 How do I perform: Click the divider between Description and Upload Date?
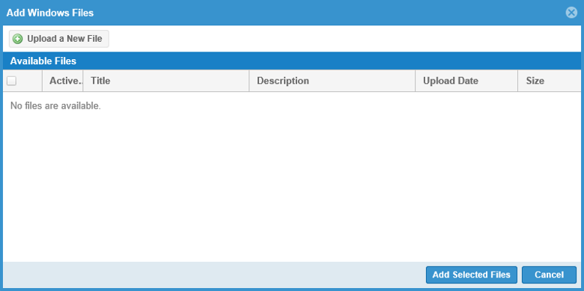pos(416,81)
